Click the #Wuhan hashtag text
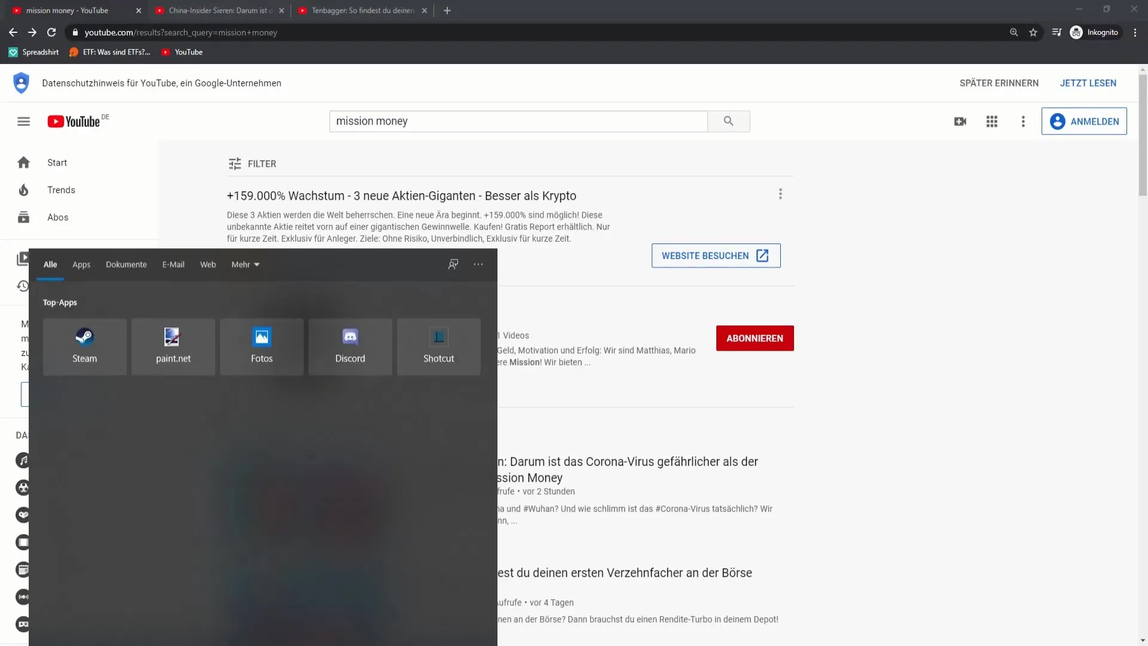Viewport: 1148px width, 646px height. (x=539, y=509)
